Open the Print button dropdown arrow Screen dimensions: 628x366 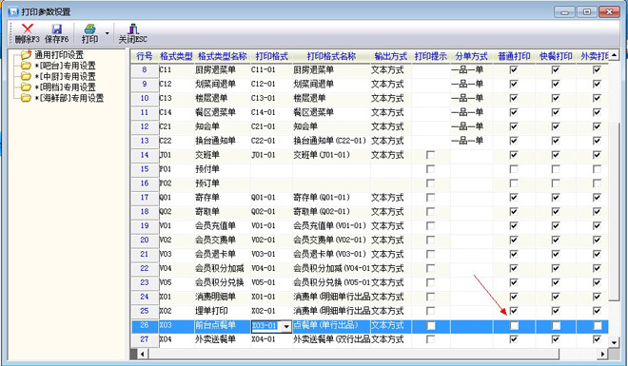[107, 33]
